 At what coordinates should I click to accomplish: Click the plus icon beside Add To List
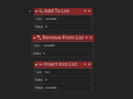(x=30, y=11)
